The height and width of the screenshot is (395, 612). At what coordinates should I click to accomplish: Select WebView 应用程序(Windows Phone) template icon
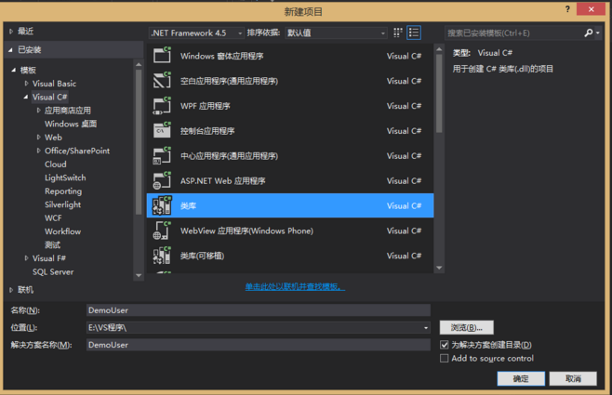click(x=162, y=230)
